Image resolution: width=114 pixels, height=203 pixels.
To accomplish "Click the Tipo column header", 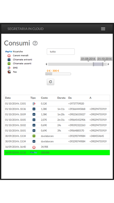I will (x=33, y=98).
